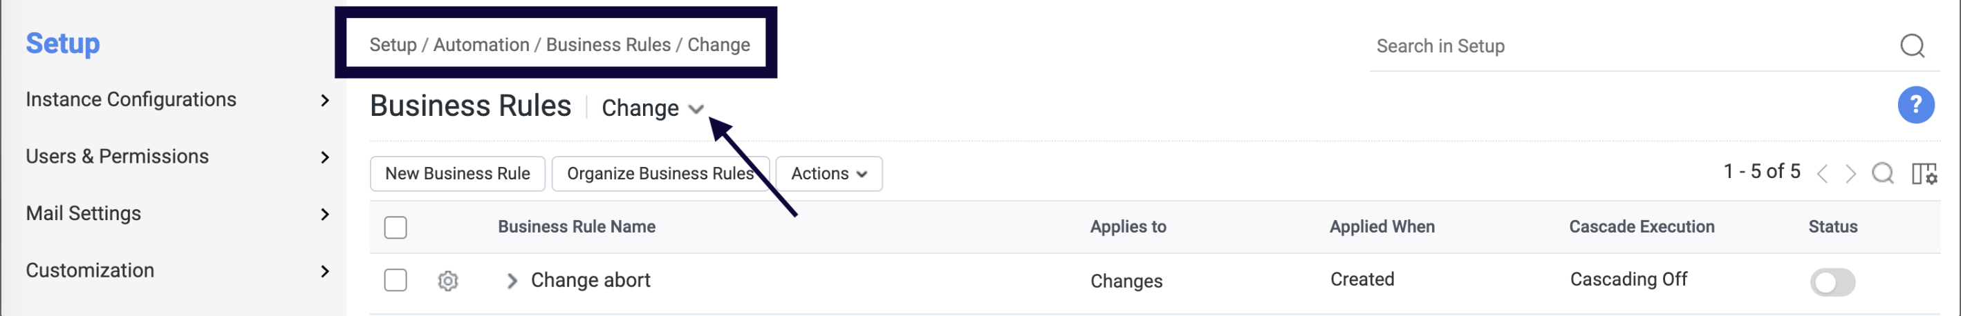Expand the Change abort rule row
Viewport: 1961px width, 316px height.
click(512, 281)
